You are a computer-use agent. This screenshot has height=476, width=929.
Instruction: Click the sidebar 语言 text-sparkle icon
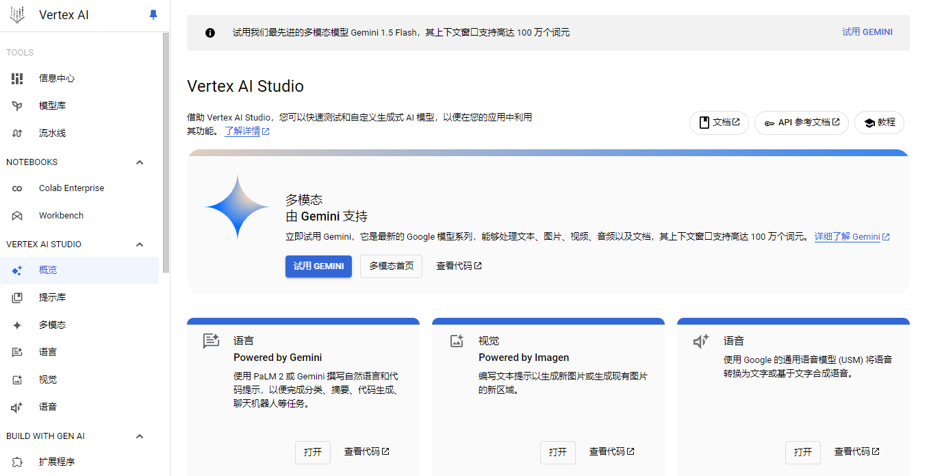click(17, 353)
